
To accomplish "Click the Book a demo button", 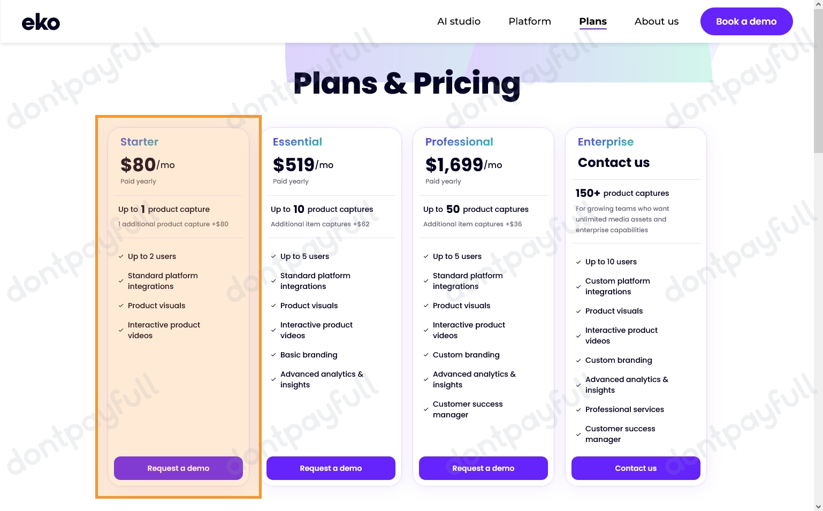I will click(746, 21).
